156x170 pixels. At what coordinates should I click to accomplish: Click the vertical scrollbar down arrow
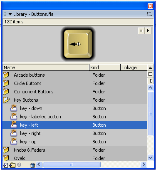point(151,157)
